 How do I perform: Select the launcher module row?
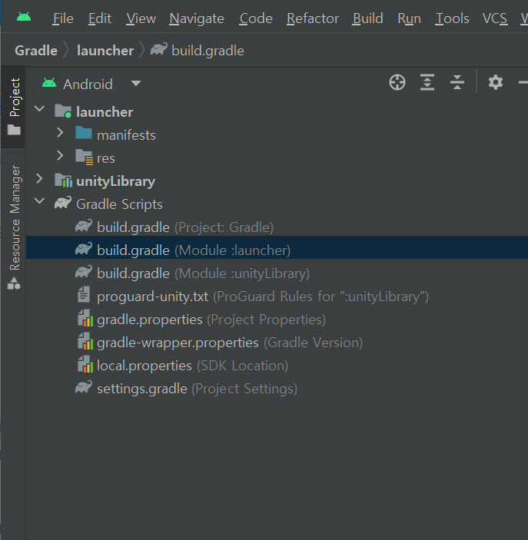click(277, 112)
